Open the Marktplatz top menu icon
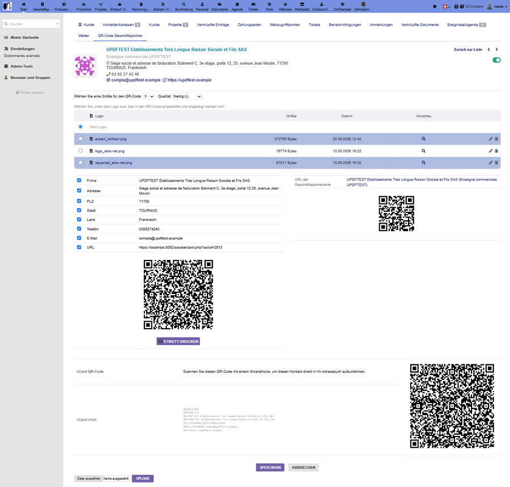 [302, 4]
